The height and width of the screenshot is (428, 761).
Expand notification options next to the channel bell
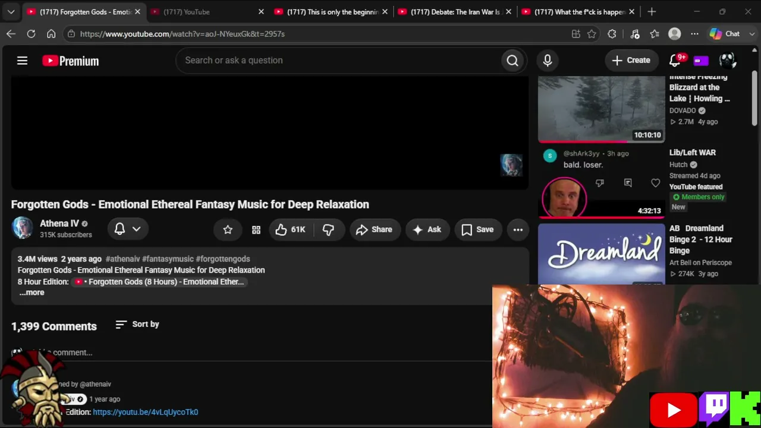(x=136, y=229)
